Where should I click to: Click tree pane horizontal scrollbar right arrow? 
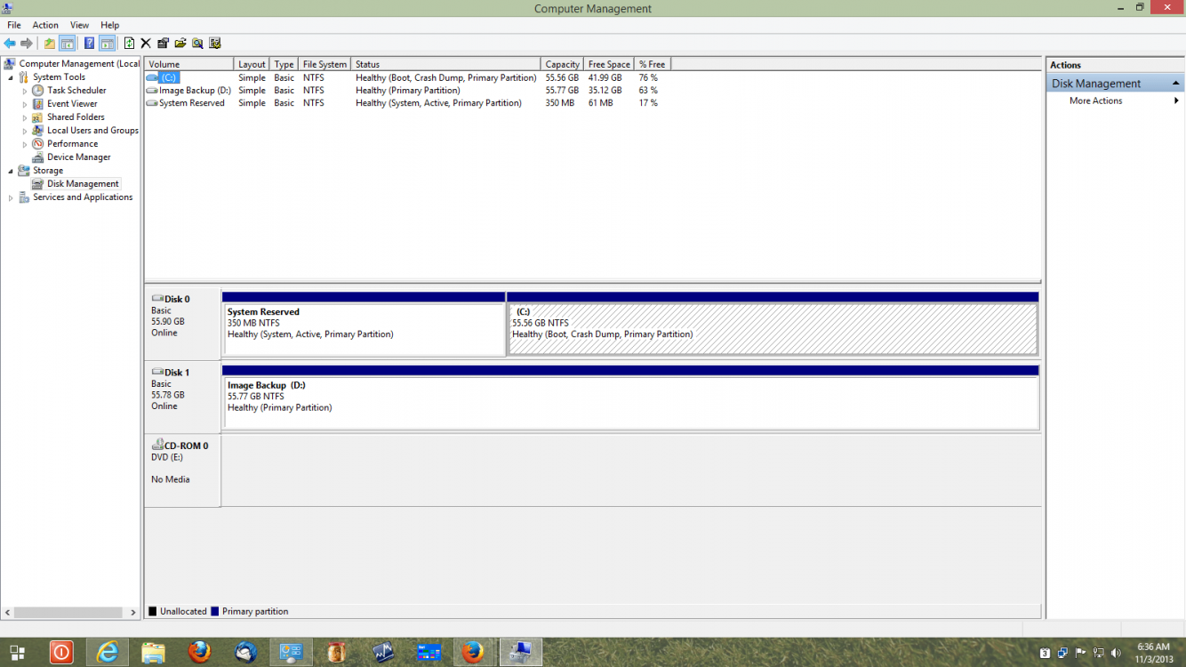point(133,613)
